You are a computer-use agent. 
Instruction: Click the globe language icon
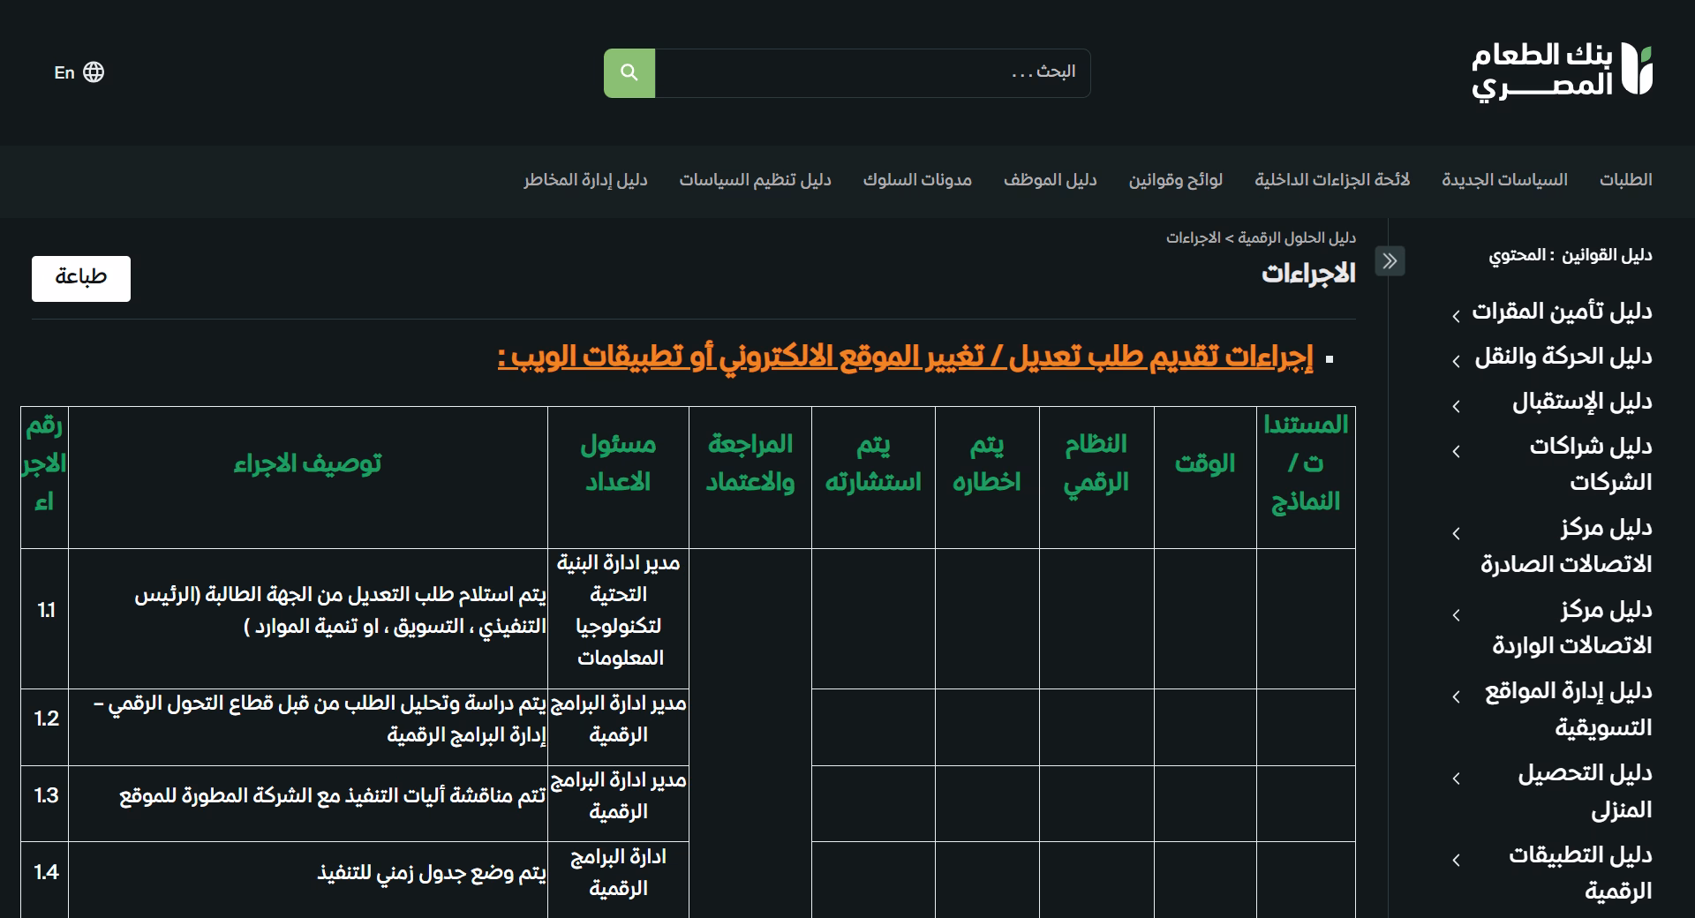click(94, 72)
